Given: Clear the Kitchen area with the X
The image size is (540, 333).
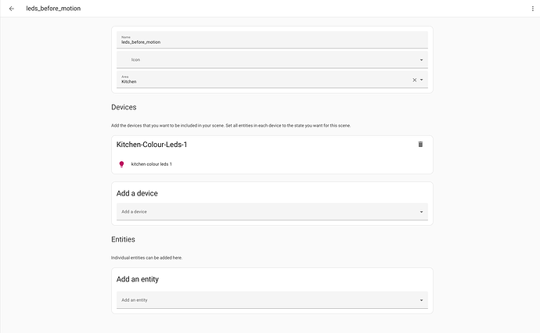Looking at the screenshot, I should [x=414, y=80].
